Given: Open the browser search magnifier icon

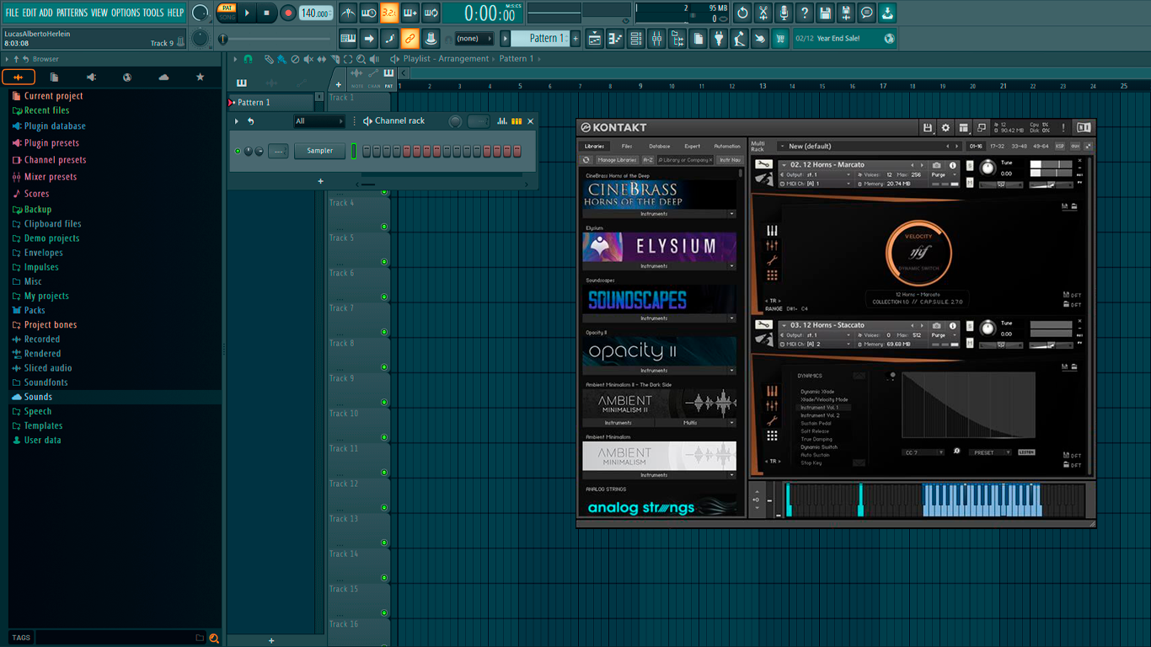Looking at the screenshot, I should [x=214, y=639].
